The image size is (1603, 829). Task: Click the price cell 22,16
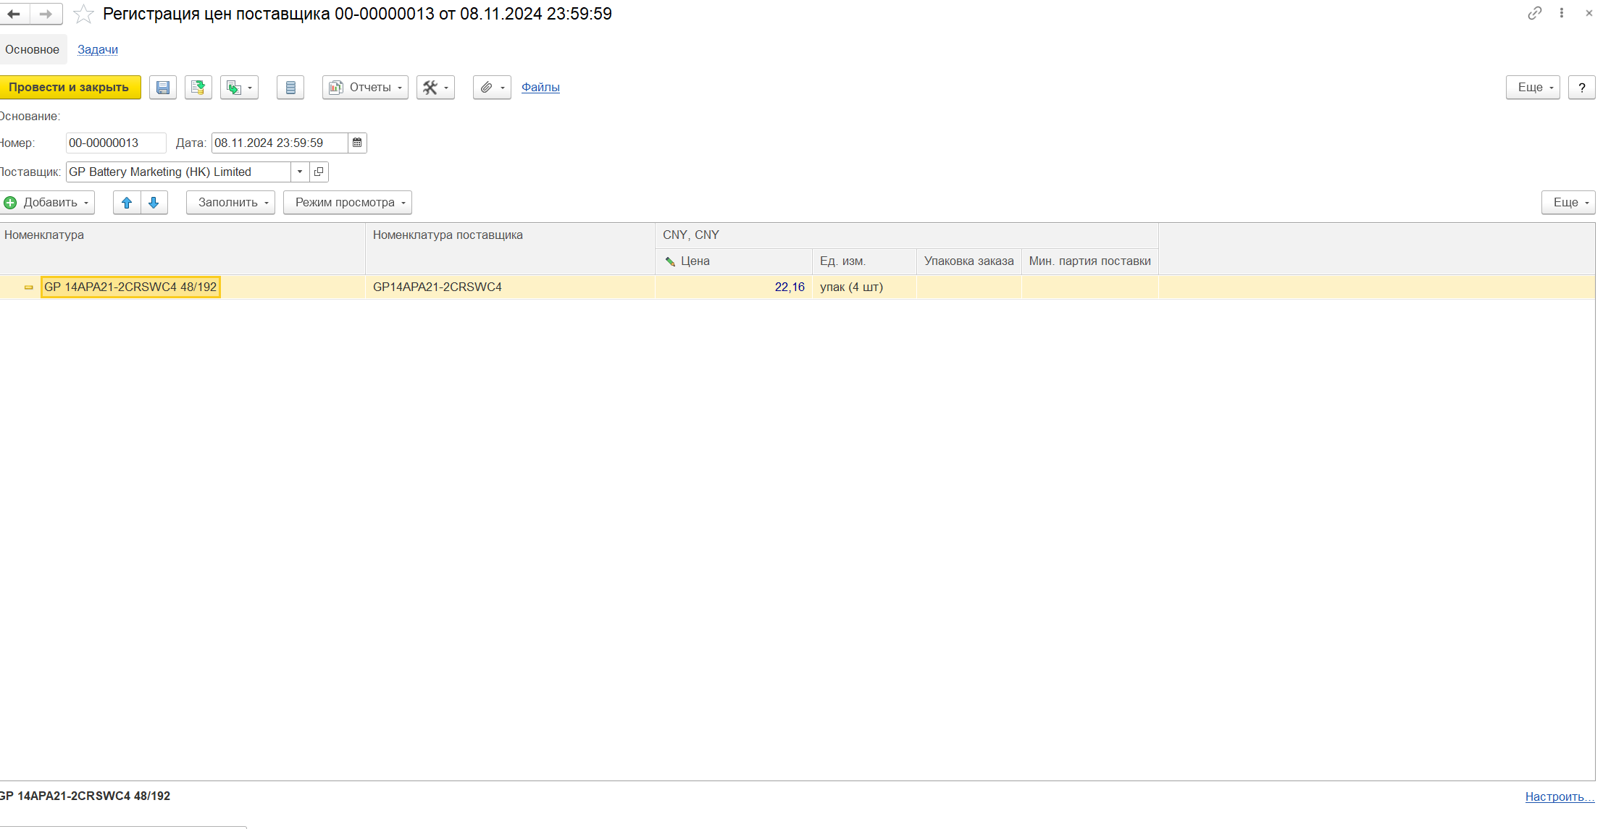[733, 287]
